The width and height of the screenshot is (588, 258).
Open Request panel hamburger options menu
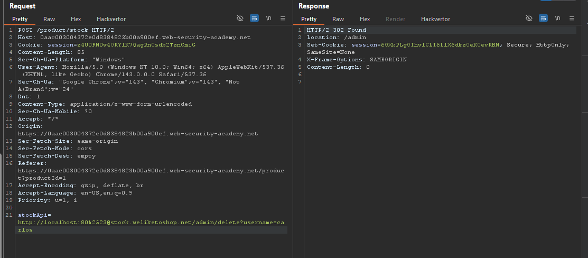pyautogui.click(x=283, y=18)
